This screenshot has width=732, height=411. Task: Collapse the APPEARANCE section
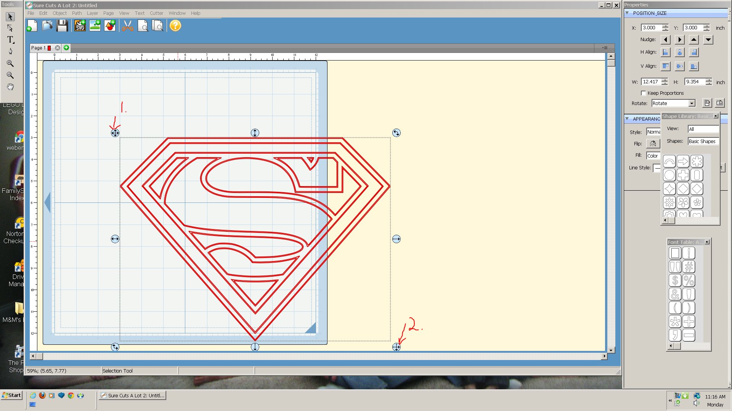[x=627, y=119]
